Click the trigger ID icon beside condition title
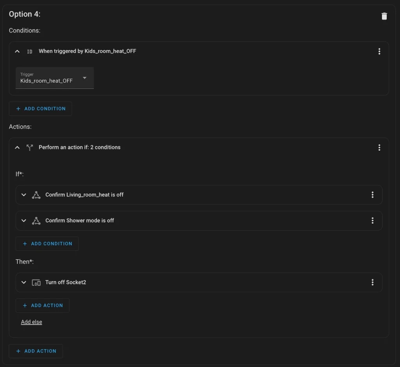 click(x=30, y=51)
